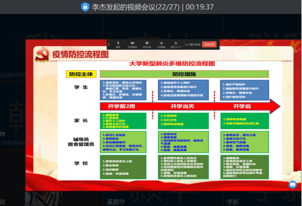302x206 pixels.
Task: Click the 疫情防控流程图 slide title
Action: [80, 54]
